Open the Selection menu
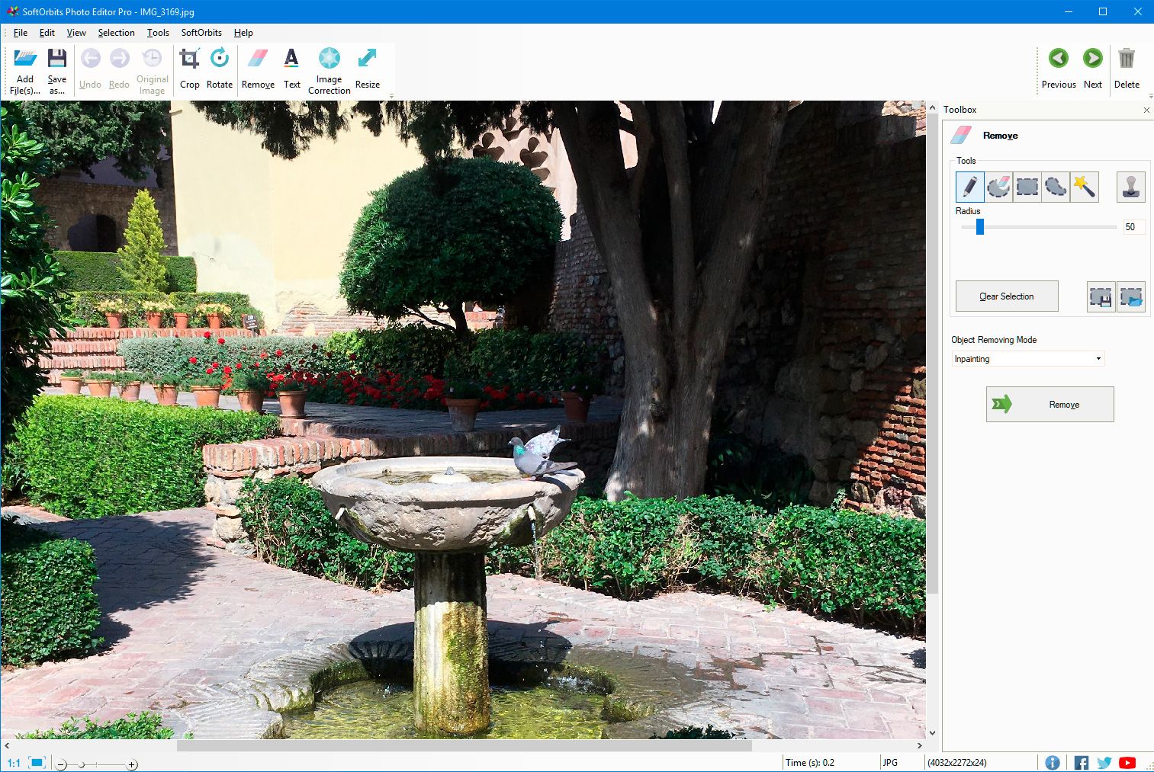Viewport: 1154px width, 772px height. (116, 33)
